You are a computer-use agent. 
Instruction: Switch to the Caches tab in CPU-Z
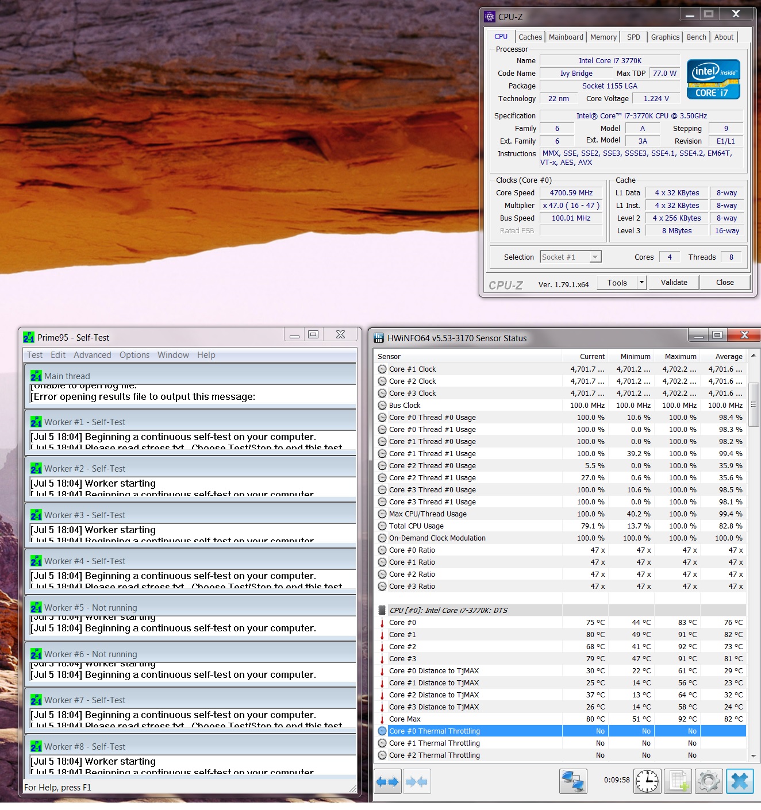click(530, 37)
